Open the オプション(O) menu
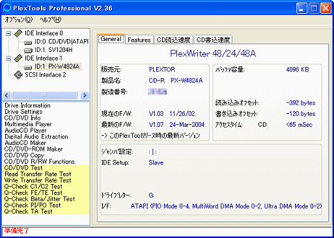Viewport: 334px width, 238px height. pos(19,20)
